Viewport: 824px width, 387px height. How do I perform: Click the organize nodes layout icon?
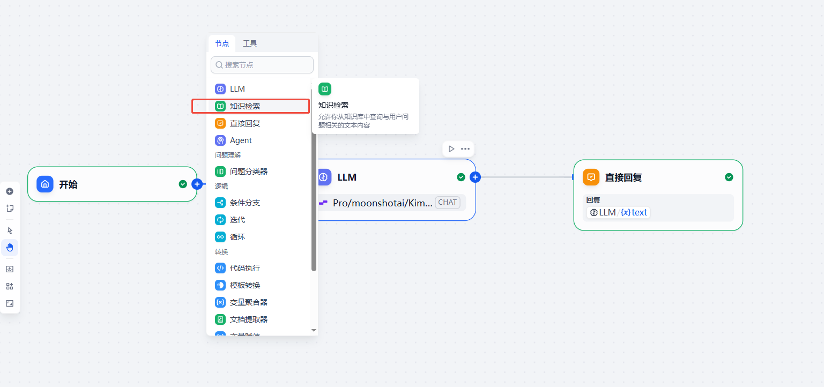tap(10, 286)
